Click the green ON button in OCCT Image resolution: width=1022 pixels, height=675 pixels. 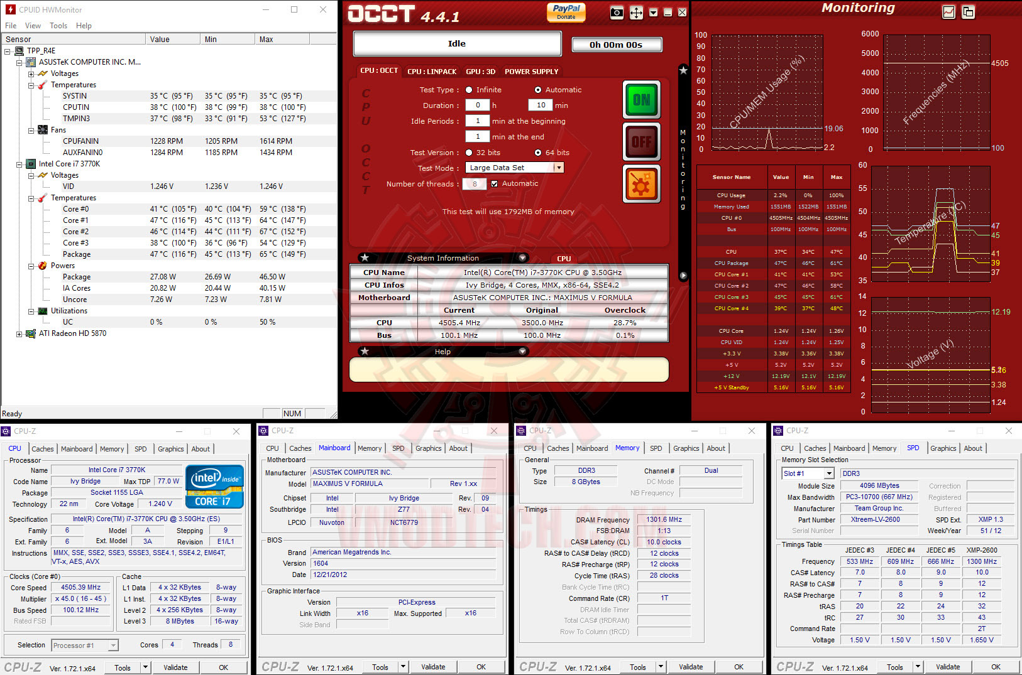pyautogui.click(x=641, y=100)
